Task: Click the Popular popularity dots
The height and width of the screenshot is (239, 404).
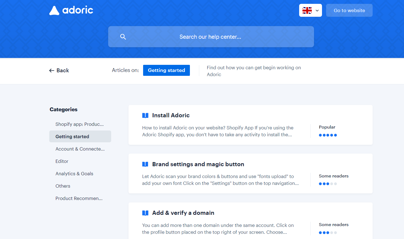Action: (x=328, y=135)
